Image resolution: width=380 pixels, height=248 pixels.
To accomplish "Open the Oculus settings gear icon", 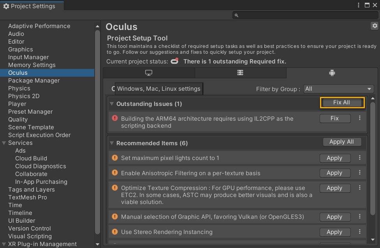I will point(375,26).
